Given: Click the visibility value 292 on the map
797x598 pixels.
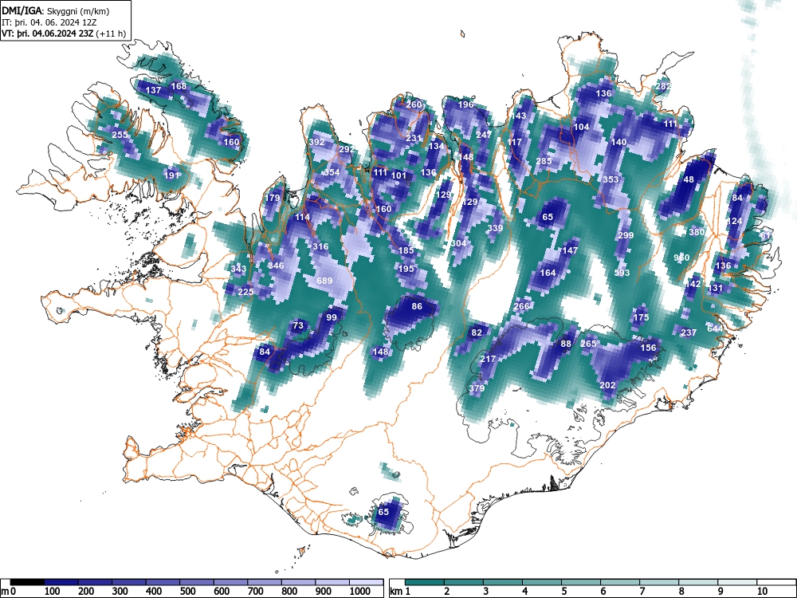Looking at the screenshot, I should coord(347,149).
